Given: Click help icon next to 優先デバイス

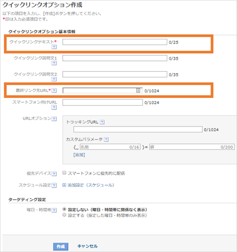Looking at the screenshot, I should [x=54, y=174].
